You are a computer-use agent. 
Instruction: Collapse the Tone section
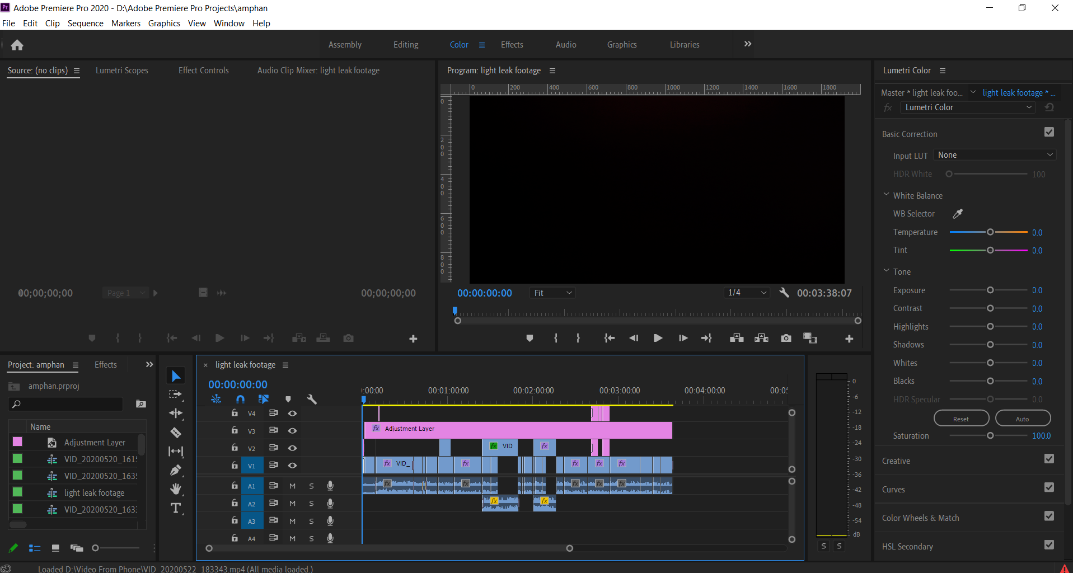point(886,271)
